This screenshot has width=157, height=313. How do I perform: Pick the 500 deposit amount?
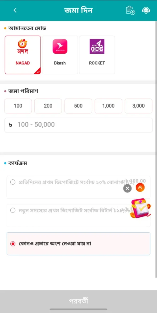point(78,106)
